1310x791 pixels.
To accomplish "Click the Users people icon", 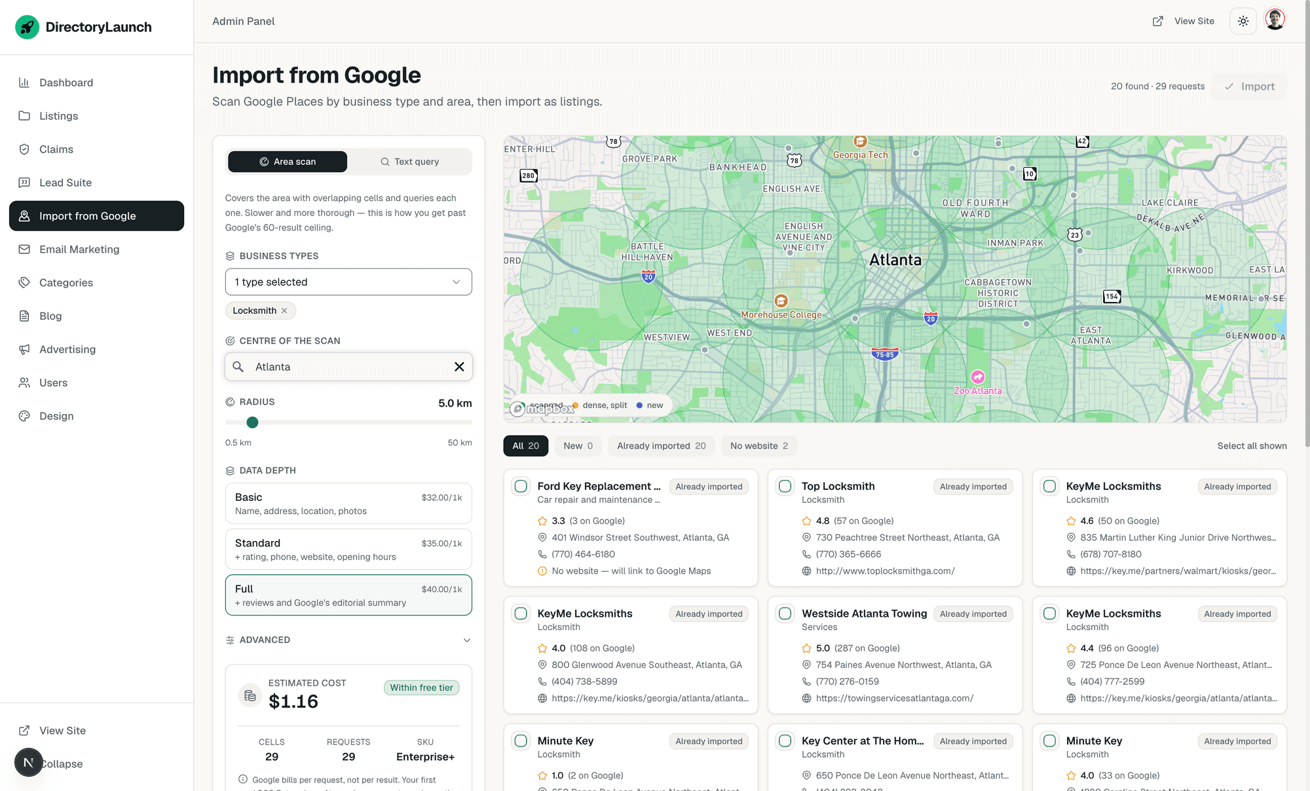I will click(x=24, y=383).
